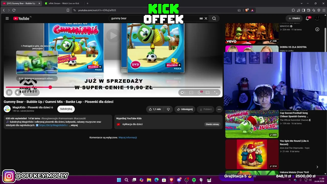Image resolution: width=327 pixels, height=184 pixels.
Task: Like the video with thumbs up
Action: [x=155, y=109]
